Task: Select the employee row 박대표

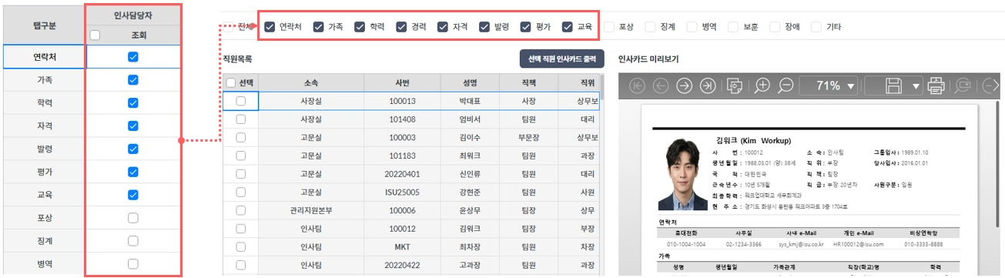Action: point(411,101)
